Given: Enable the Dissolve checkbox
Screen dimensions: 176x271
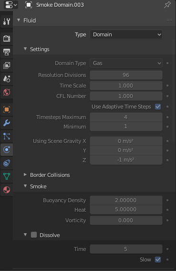Looking at the screenshot, I should [34, 235].
